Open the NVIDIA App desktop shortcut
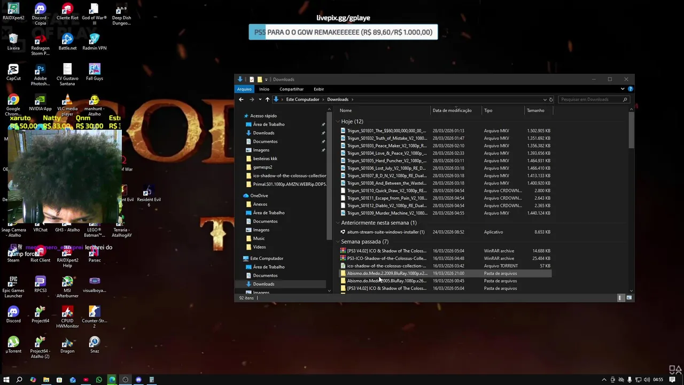This screenshot has height=385, width=684. point(40,103)
